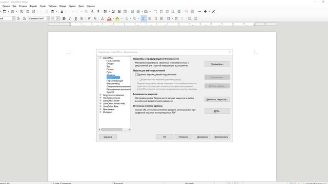Screen dimensions: 328x184
Task: Click inside the font name field
Action: pyautogui.click(x=37, y=18)
